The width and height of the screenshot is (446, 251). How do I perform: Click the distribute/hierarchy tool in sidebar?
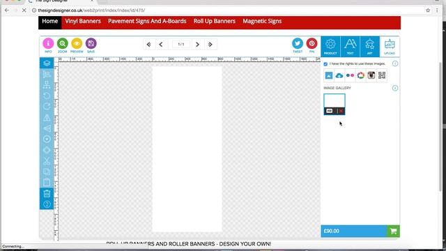47,85
